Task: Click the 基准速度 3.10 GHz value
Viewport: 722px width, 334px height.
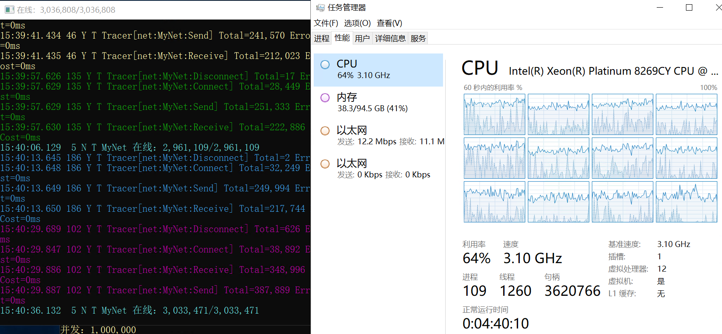Action: (x=674, y=244)
